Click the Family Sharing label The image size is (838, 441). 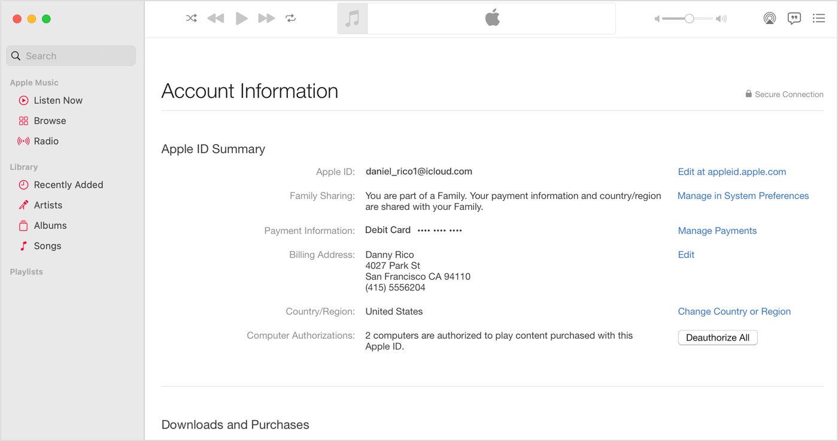pos(322,195)
